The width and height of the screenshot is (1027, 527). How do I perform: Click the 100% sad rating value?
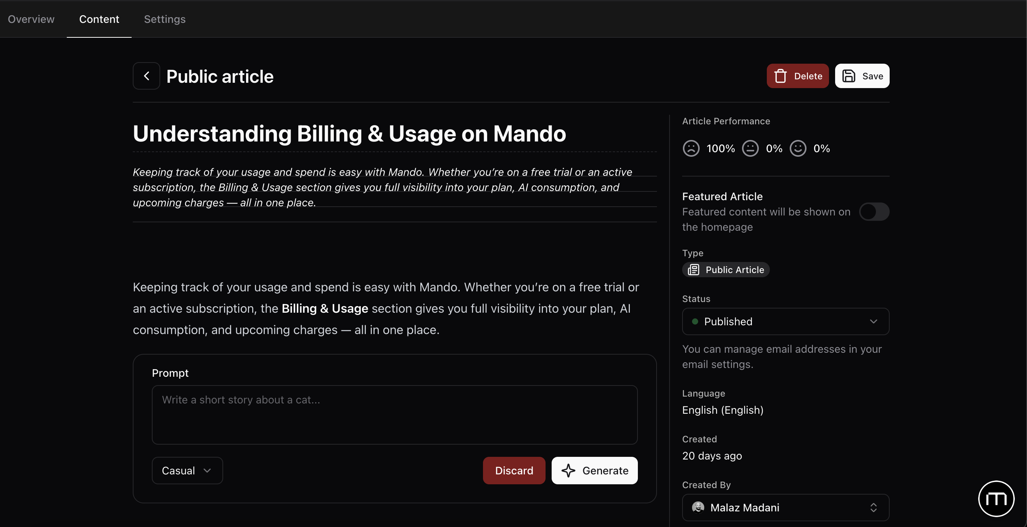[x=720, y=148]
